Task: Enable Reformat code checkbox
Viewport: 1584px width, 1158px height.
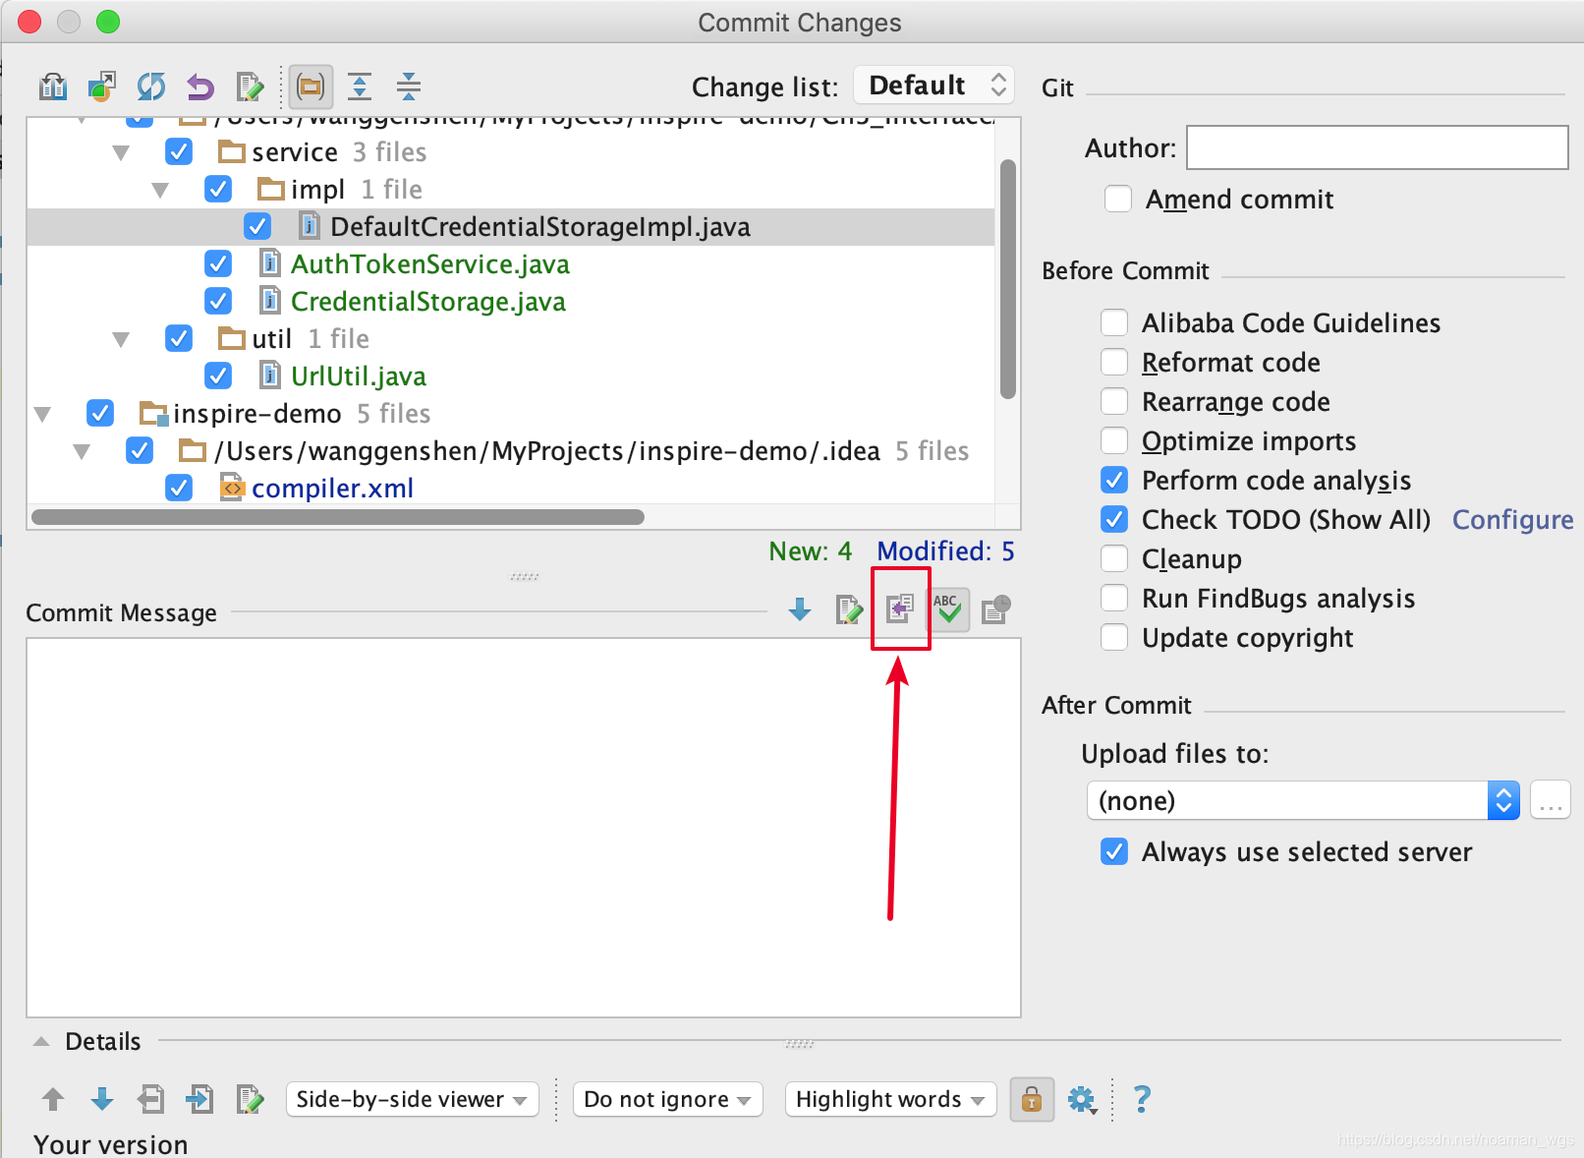Action: [x=1114, y=362]
